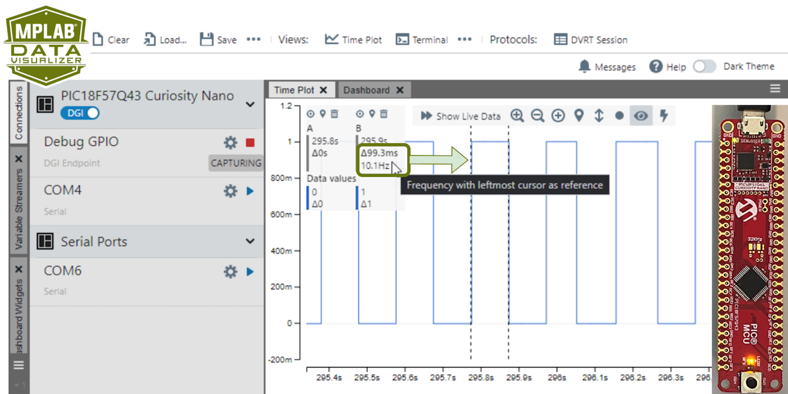This screenshot has width=788, height=394.
Task: Zoom in on the time plot
Action: pos(517,116)
